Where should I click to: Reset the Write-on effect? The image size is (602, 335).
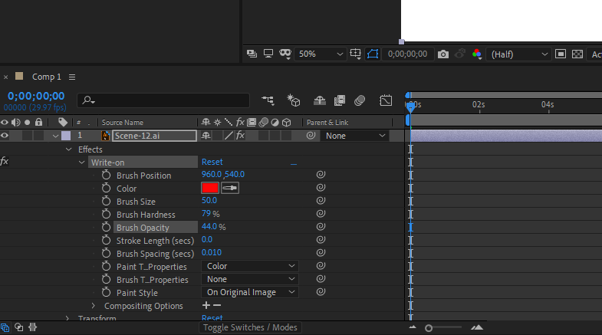[212, 162]
